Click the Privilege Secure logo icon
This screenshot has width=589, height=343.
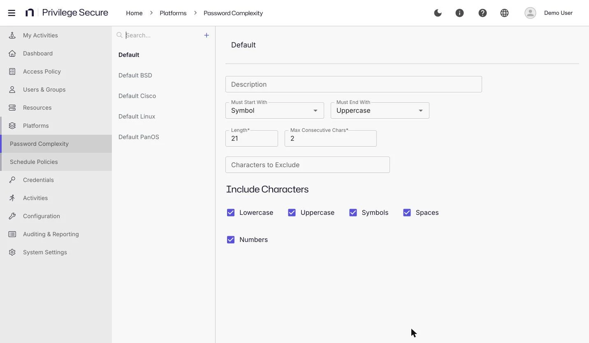pos(30,13)
